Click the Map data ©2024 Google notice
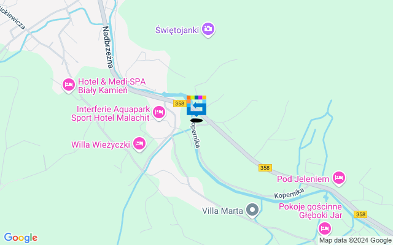The height and width of the screenshot is (245, 393). coord(355,241)
